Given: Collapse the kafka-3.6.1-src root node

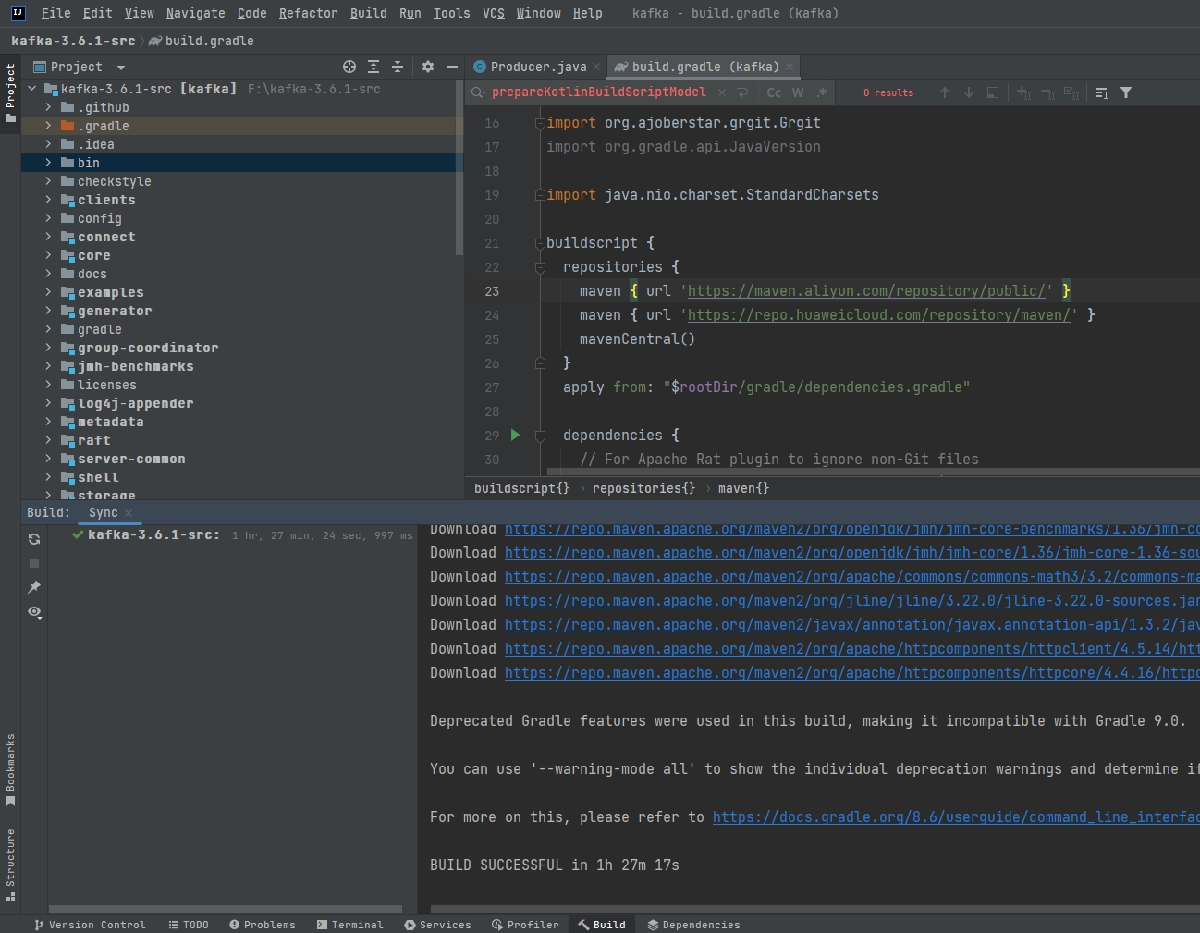Looking at the screenshot, I should (32, 89).
